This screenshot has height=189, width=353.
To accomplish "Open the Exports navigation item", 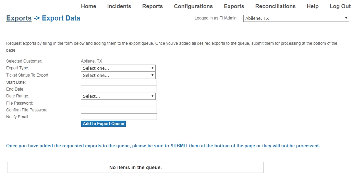I will pos(234,6).
